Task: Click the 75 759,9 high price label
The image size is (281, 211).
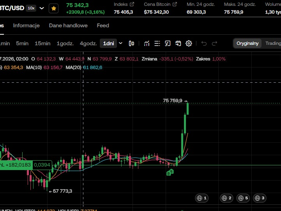Action: tap(172, 101)
